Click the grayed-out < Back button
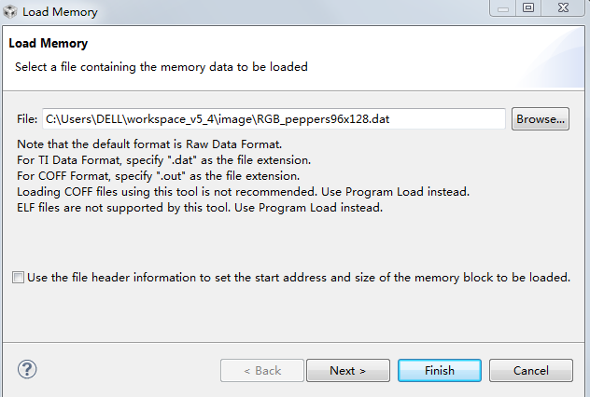Viewport: 590px width, 397px height. [x=262, y=370]
